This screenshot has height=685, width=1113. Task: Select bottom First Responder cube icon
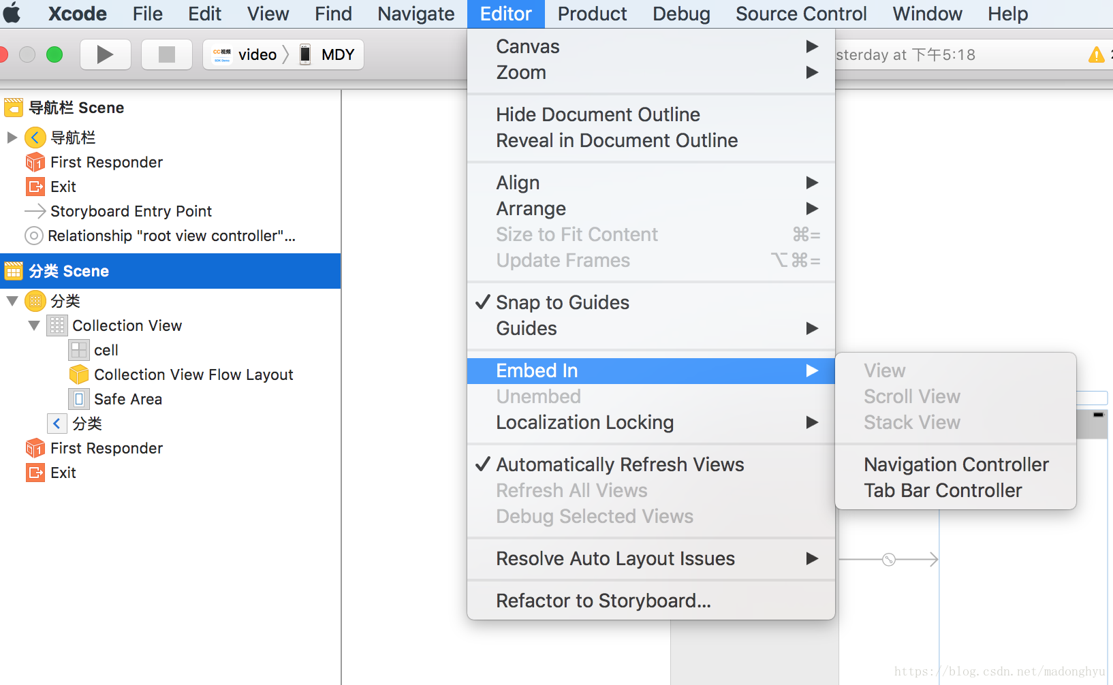pos(35,448)
